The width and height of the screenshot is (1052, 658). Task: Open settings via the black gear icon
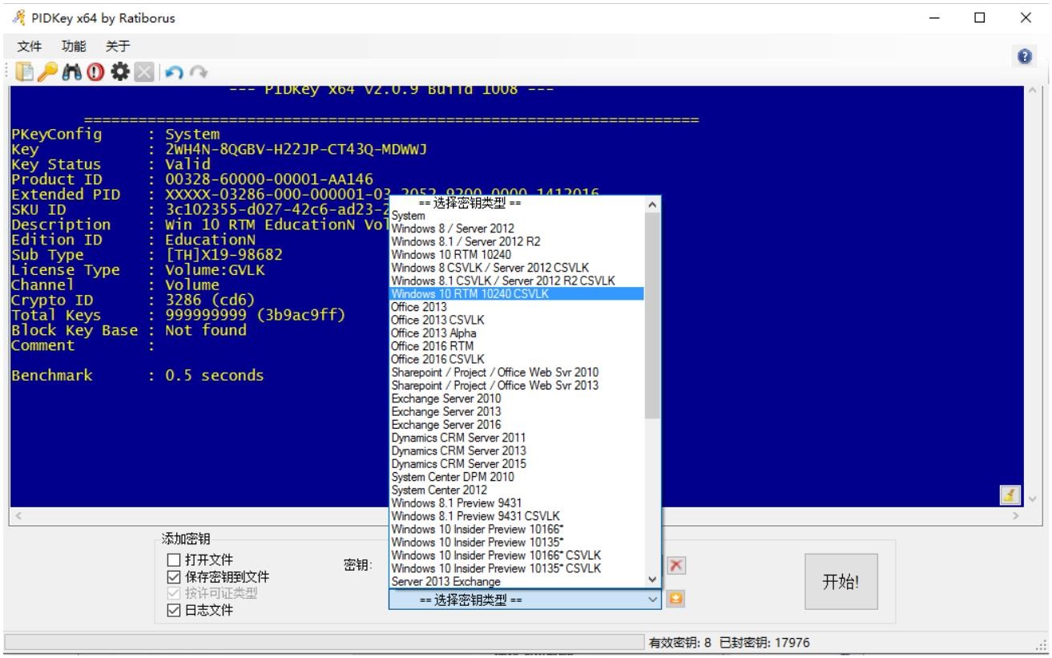tap(119, 72)
